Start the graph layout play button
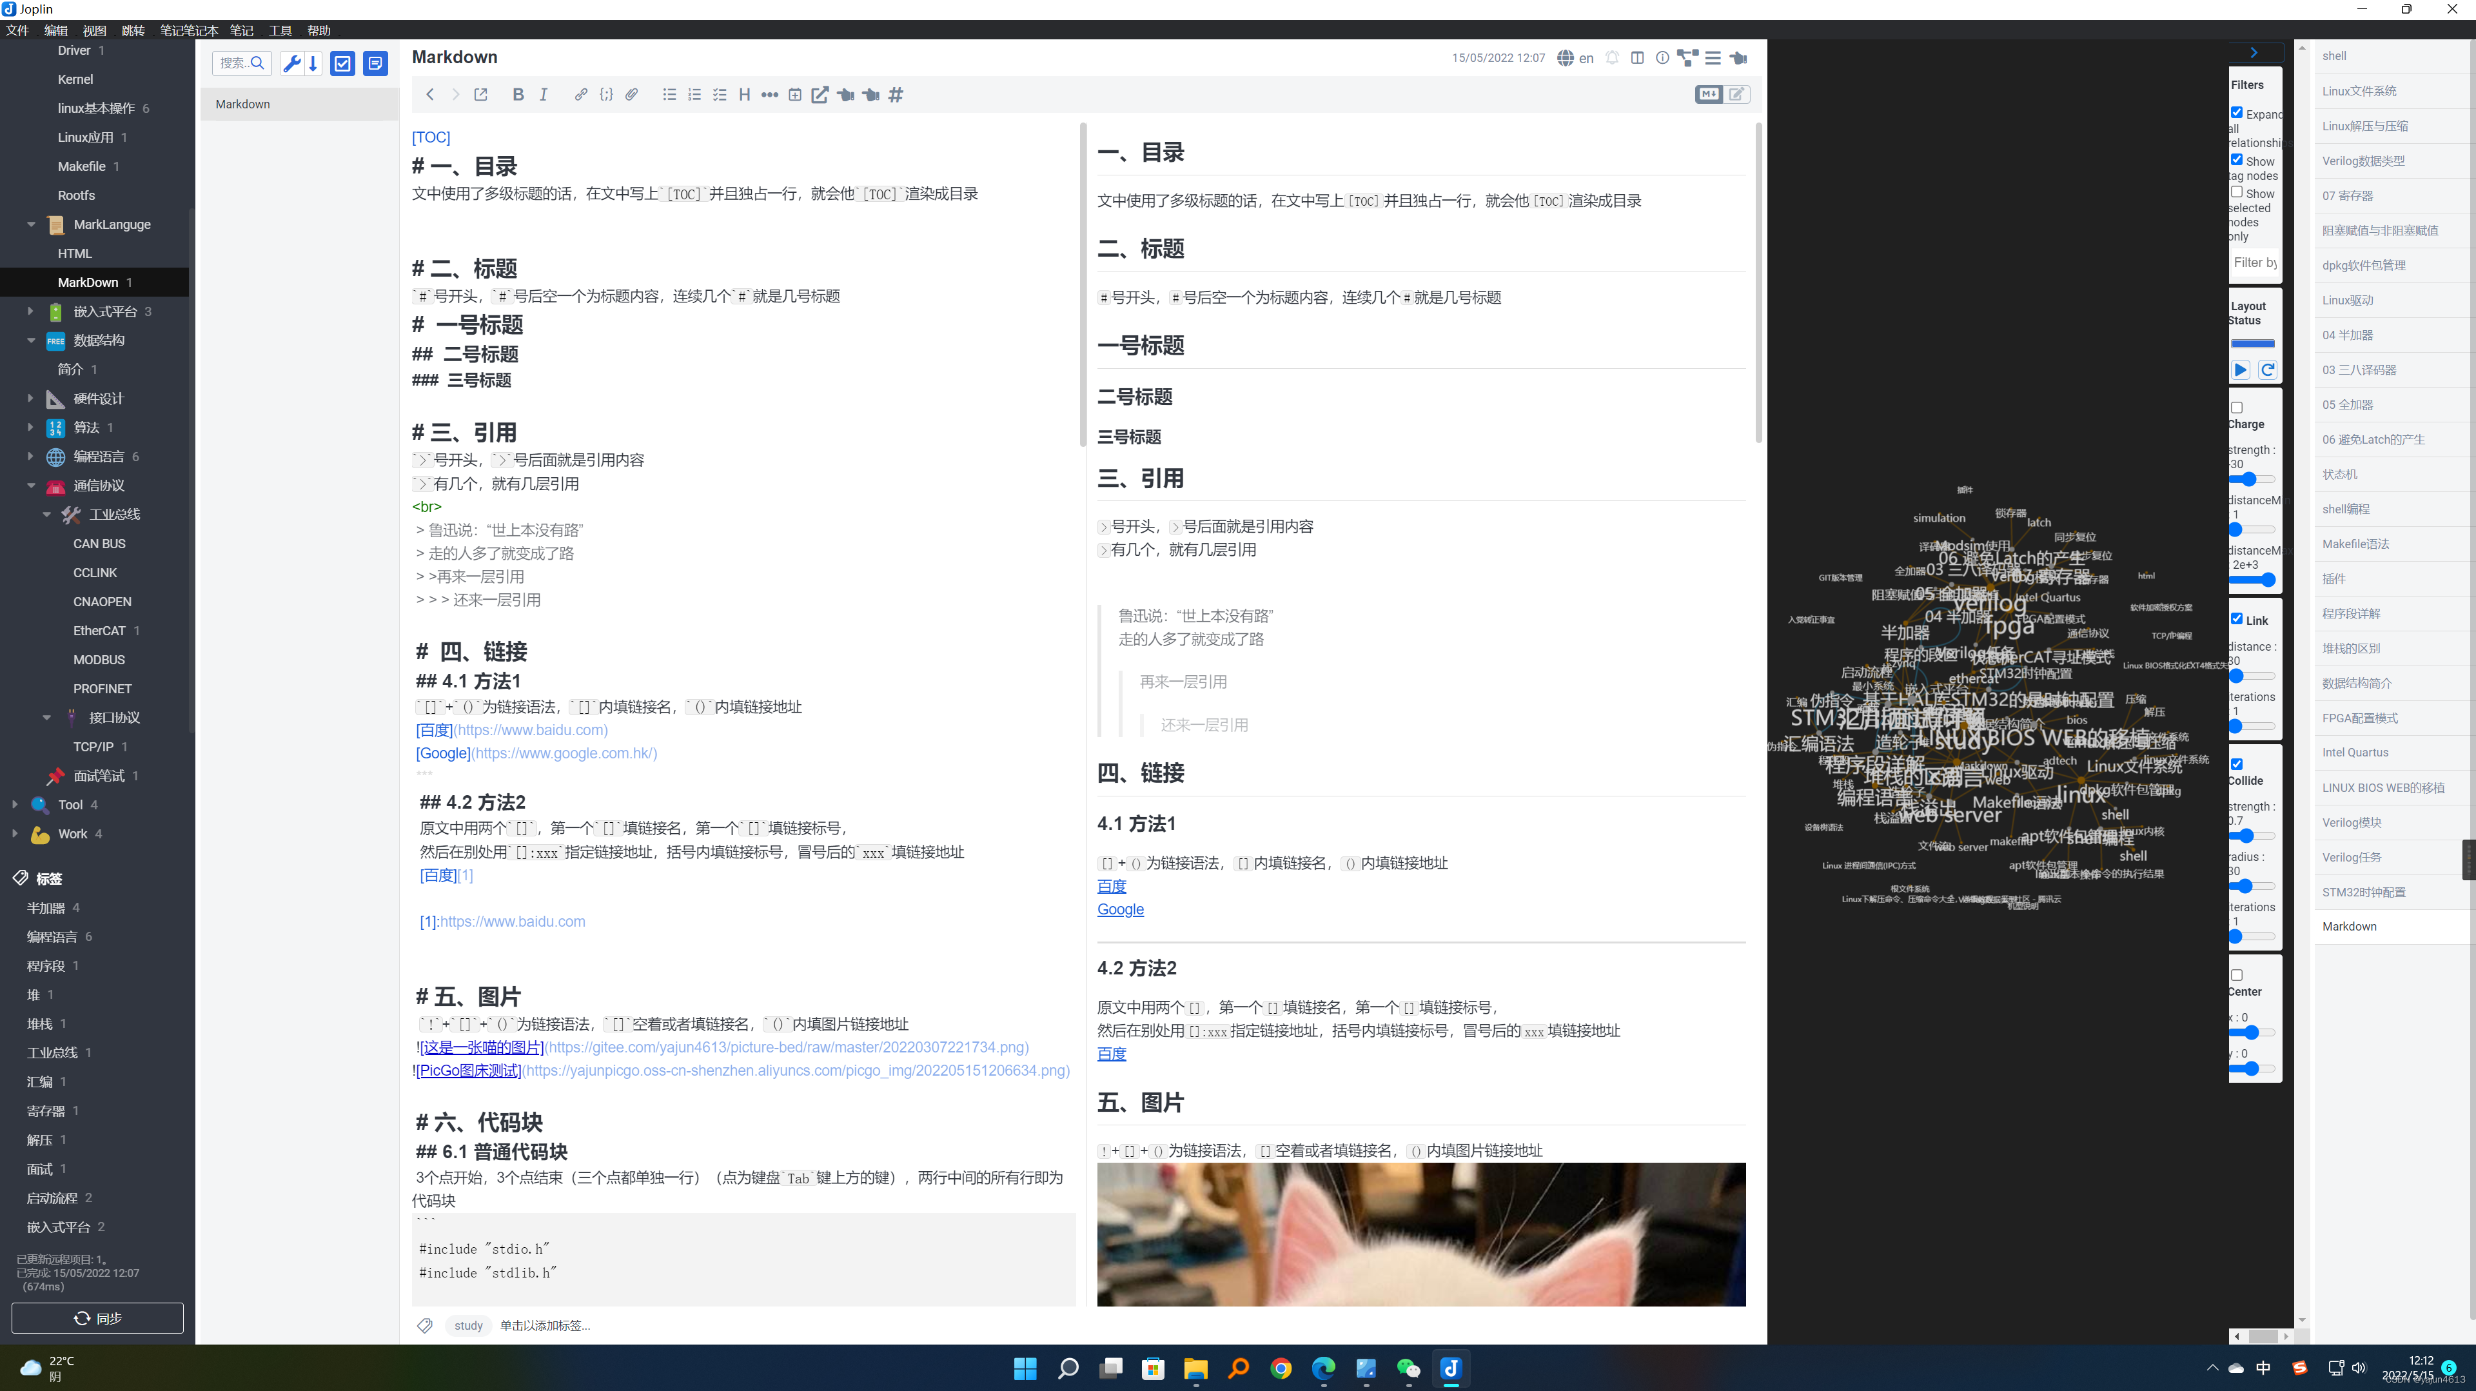Screen dimensions: 2476x1391 [2241, 369]
